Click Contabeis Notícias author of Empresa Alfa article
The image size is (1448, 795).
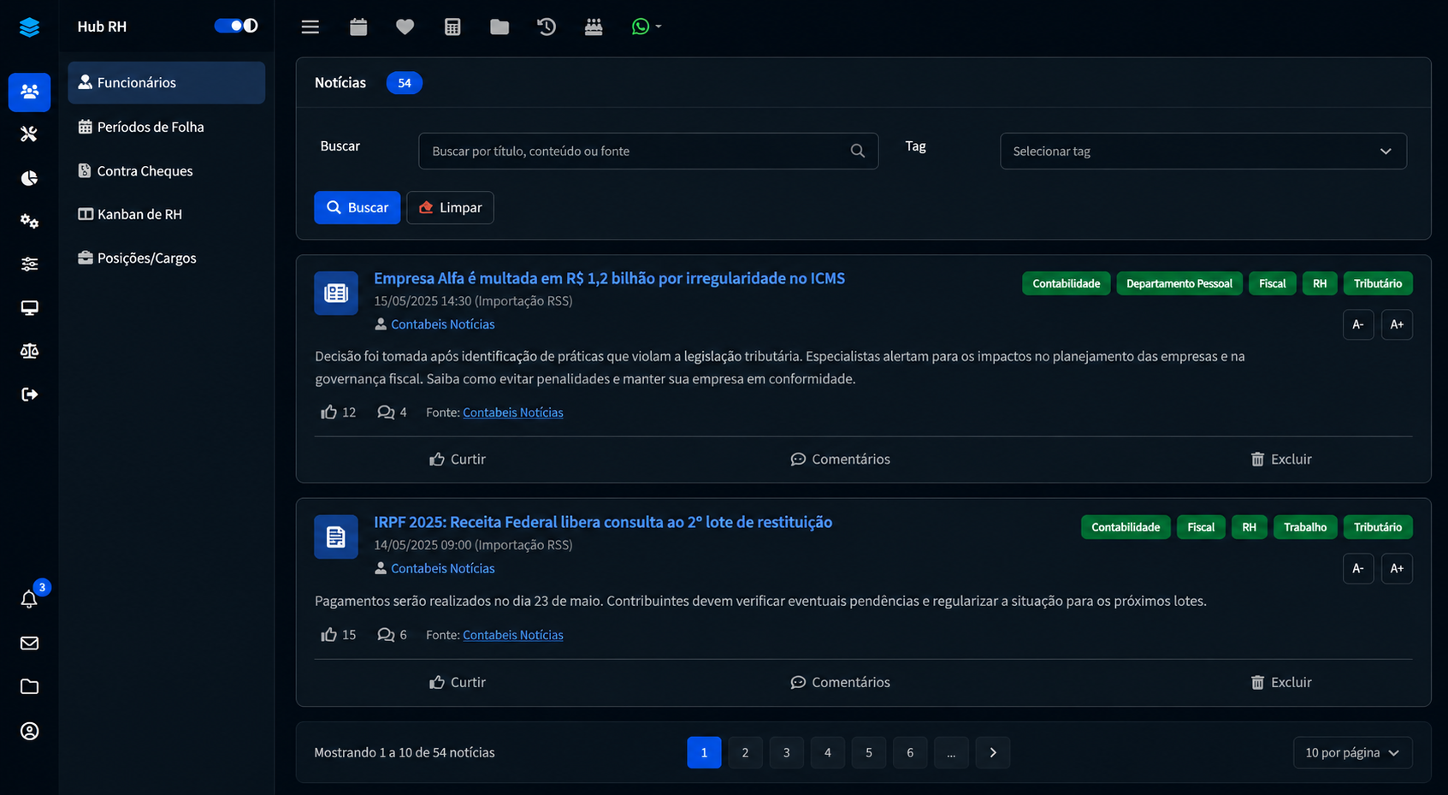click(442, 324)
